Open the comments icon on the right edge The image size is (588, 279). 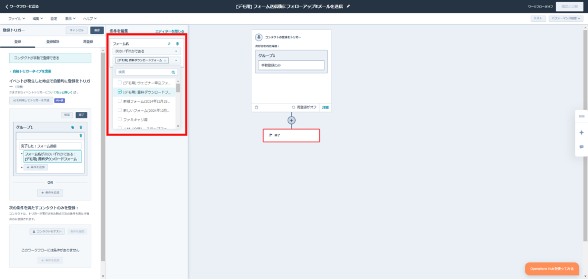pyautogui.click(x=582, y=147)
